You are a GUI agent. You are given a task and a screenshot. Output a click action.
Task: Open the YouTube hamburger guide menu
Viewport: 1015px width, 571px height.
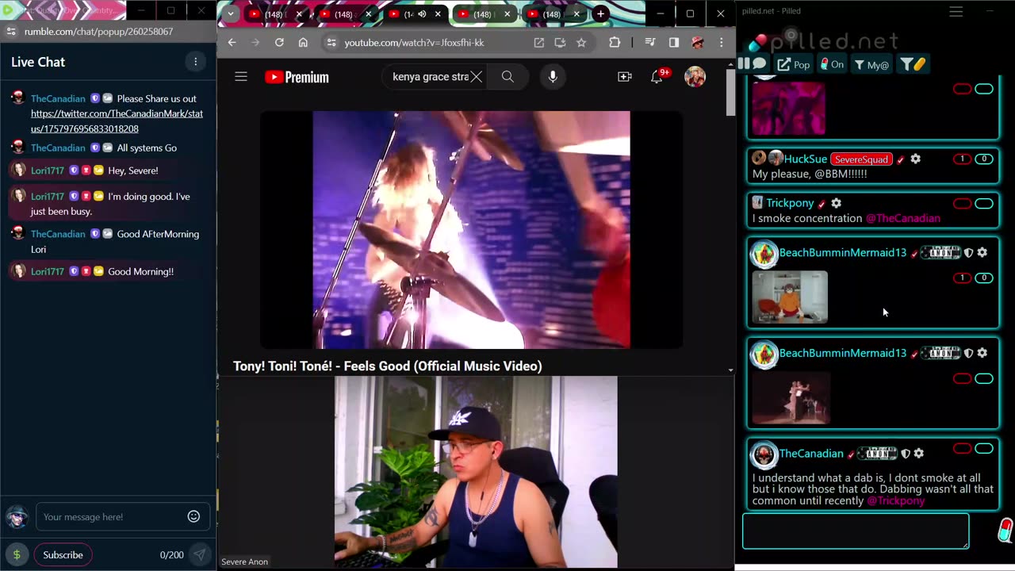click(x=241, y=77)
